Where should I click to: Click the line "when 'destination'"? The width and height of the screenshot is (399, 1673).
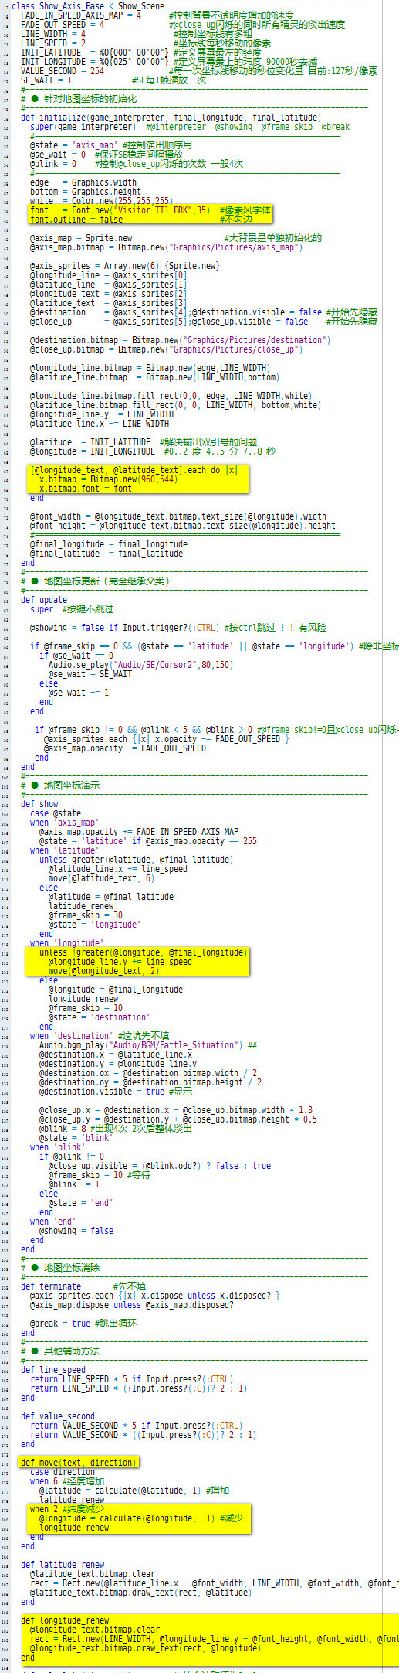[72, 1036]
